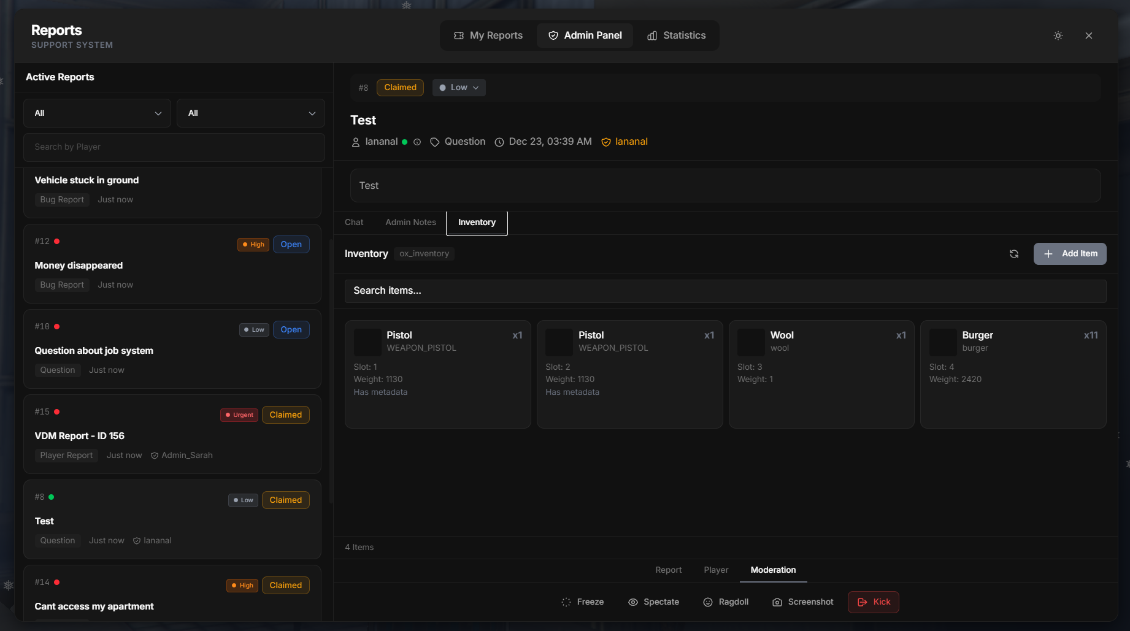Screen dimensions: 1130x631
Task: Focus the Search items field
Action: tap(725, 291)
